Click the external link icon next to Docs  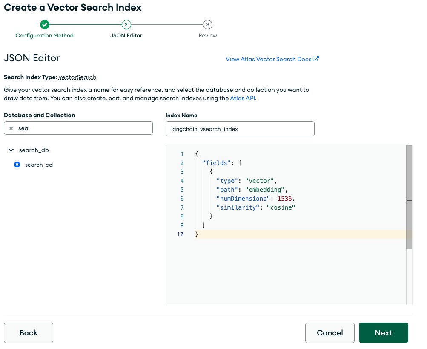(315, 59)
